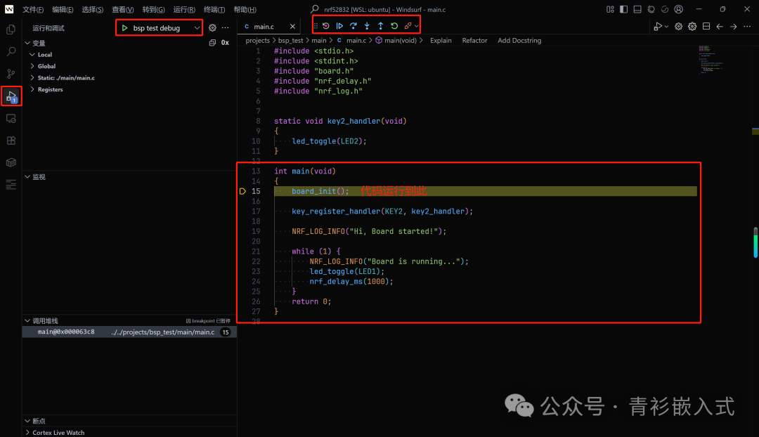Switch to the main.c editor tab
Image resolution: width=759 pixels, height=437 pixels.
pos(263,25)
